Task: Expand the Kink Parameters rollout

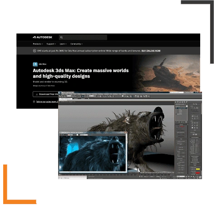Action: 195,161
